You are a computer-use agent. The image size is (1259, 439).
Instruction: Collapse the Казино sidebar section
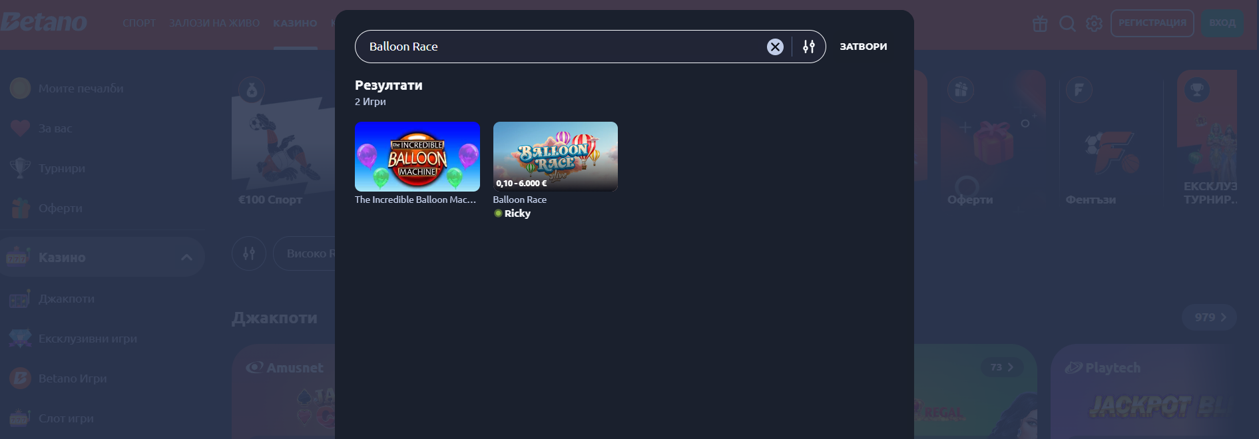[187, 257]
